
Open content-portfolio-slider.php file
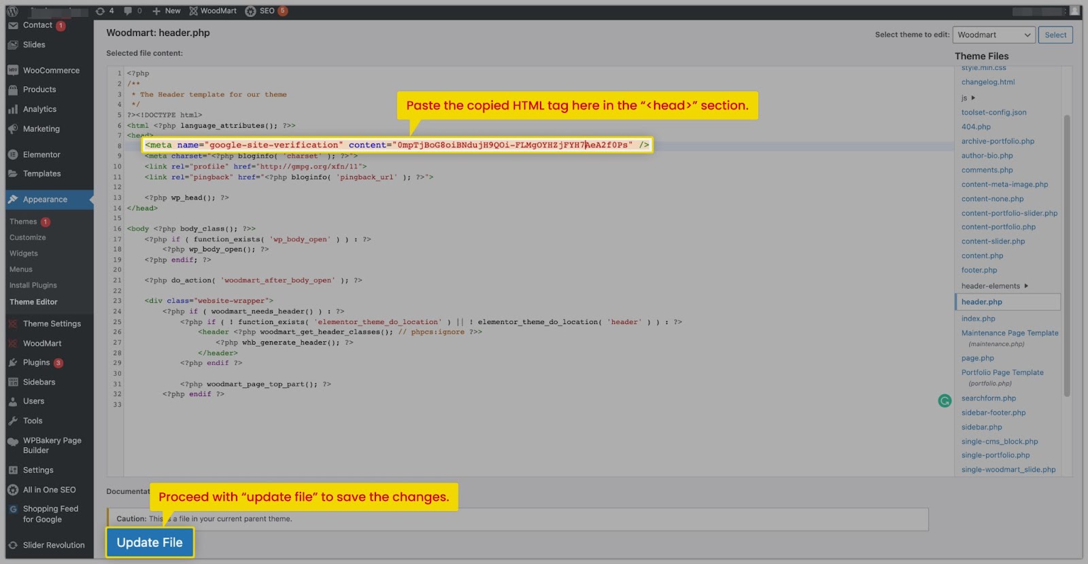click(x=1009, y=213)
